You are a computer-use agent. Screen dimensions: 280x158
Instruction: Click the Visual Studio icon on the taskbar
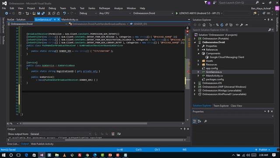(42, 155)
